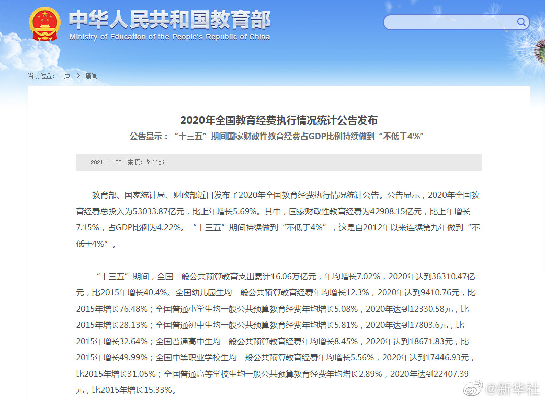Go to 首页 via breadcrumb
This screenshot has width=545, height=402.
click(x=64, y=76)
